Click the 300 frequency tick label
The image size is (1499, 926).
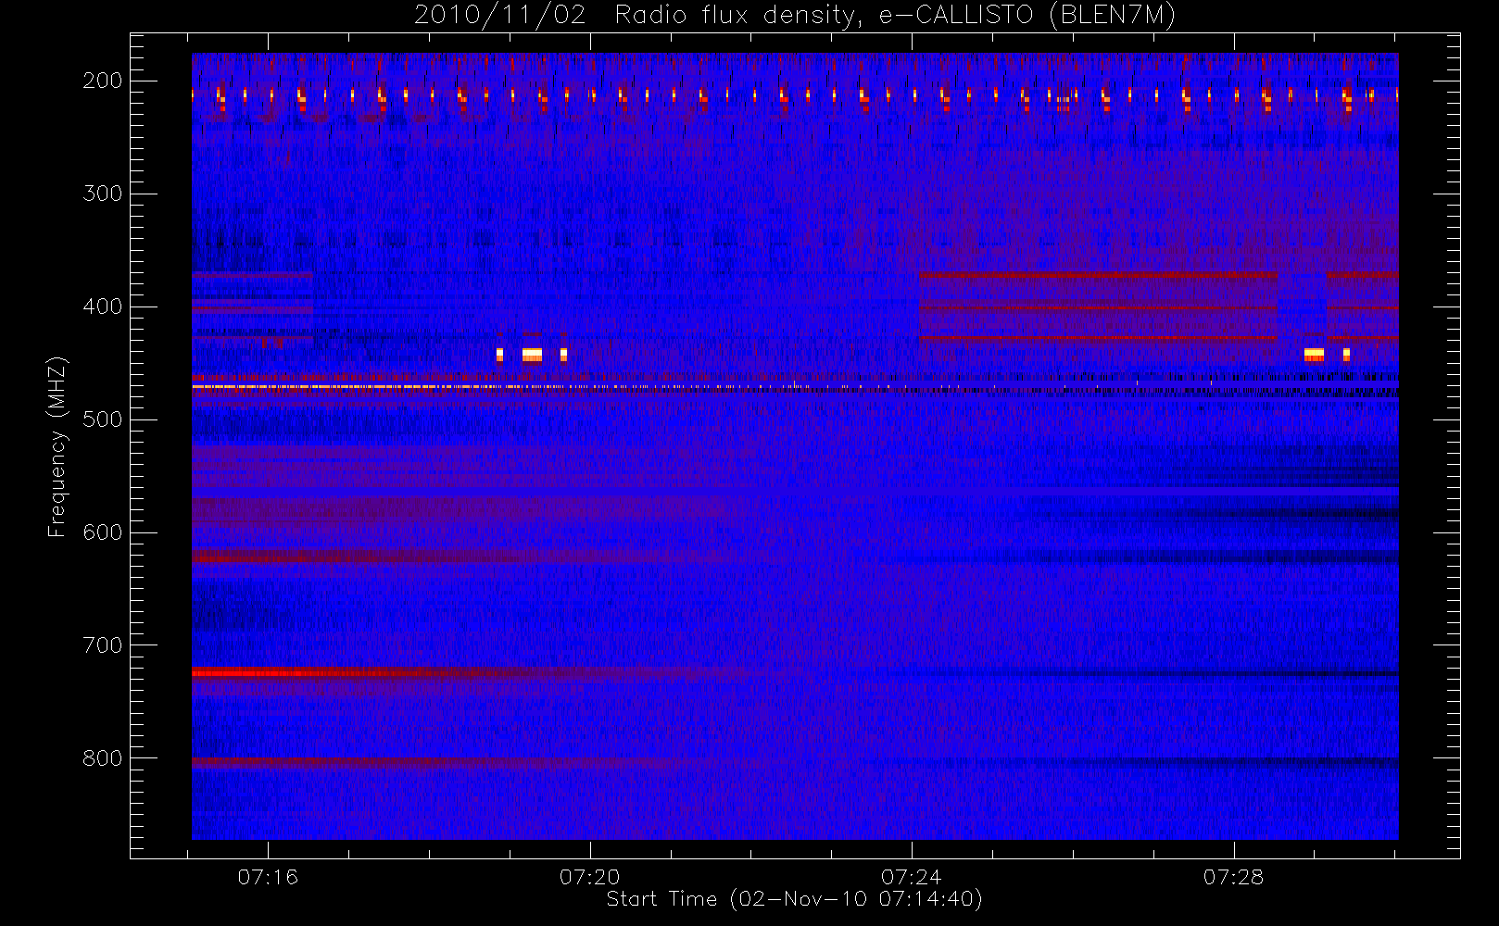click(x=103, y=194)
